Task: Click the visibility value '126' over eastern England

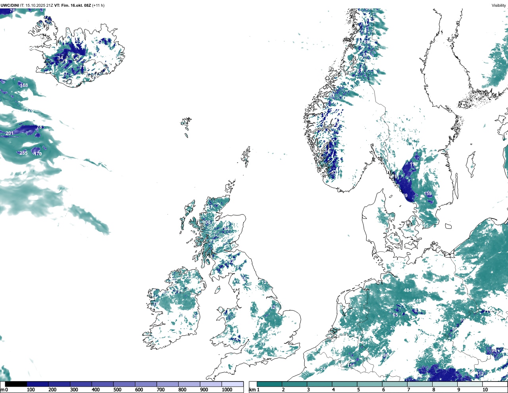Action: coord(274,307)
